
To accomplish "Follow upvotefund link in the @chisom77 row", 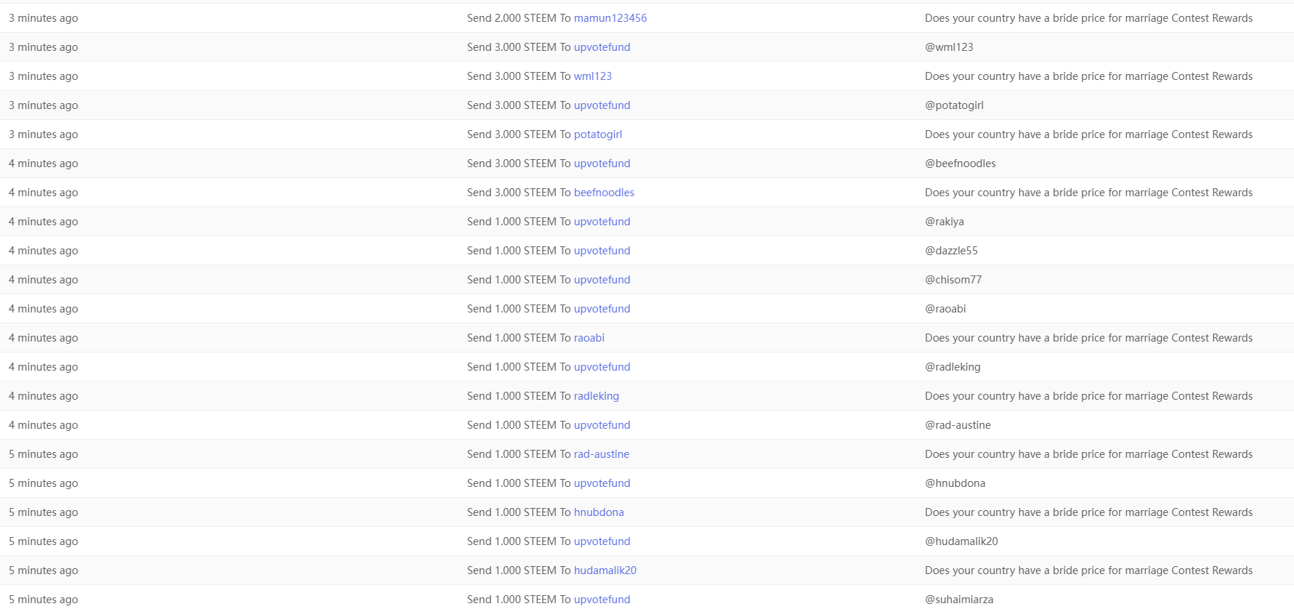I will tap(602, 280).
